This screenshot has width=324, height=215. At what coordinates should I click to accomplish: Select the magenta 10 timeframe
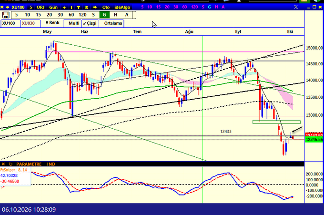(150, 7)
